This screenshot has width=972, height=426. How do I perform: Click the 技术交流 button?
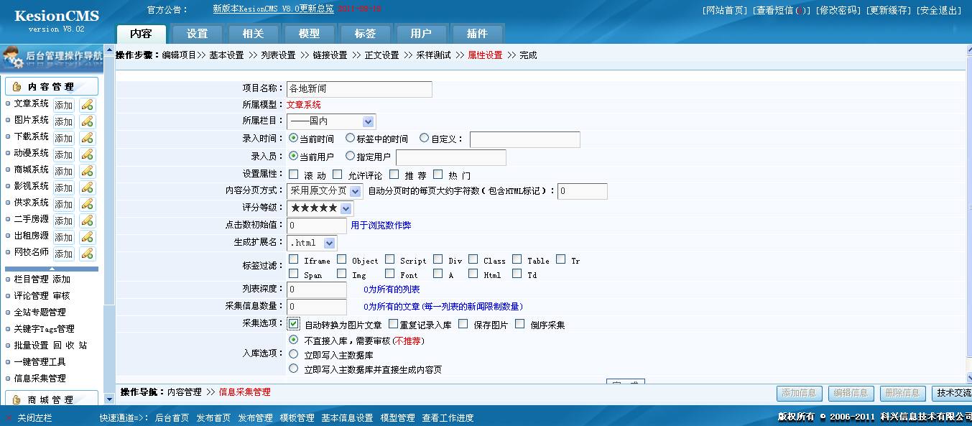[951, 393]
